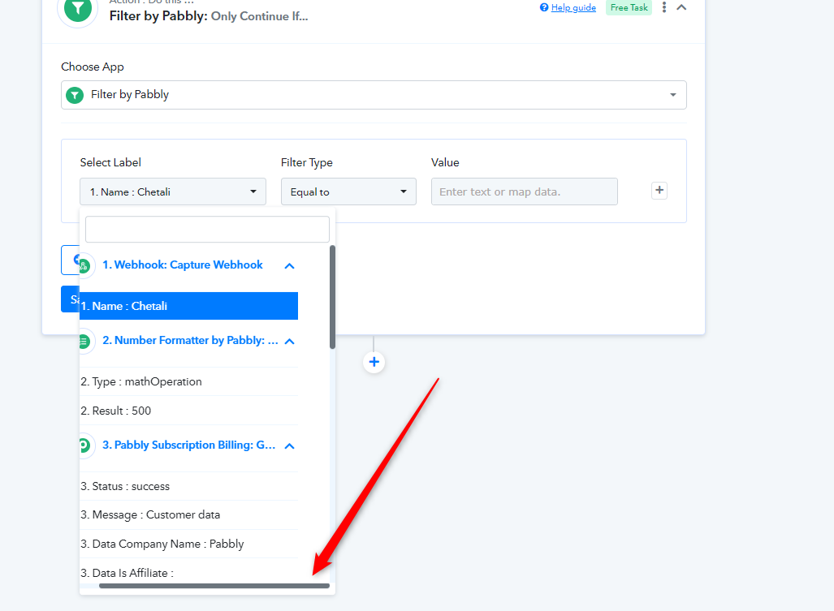Screen dimensions: 834x611
Task: Select Data Company Name : Pabbly option
Action: (189, 544)
